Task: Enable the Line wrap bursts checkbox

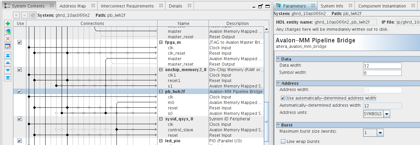Action: (283, 142)
